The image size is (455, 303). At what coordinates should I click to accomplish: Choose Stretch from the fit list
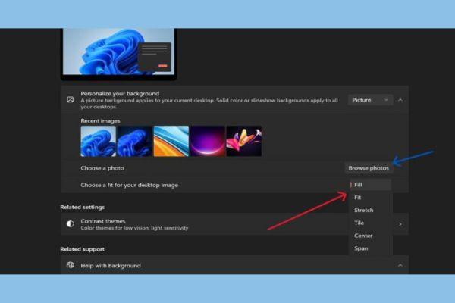tap(370, 211)
